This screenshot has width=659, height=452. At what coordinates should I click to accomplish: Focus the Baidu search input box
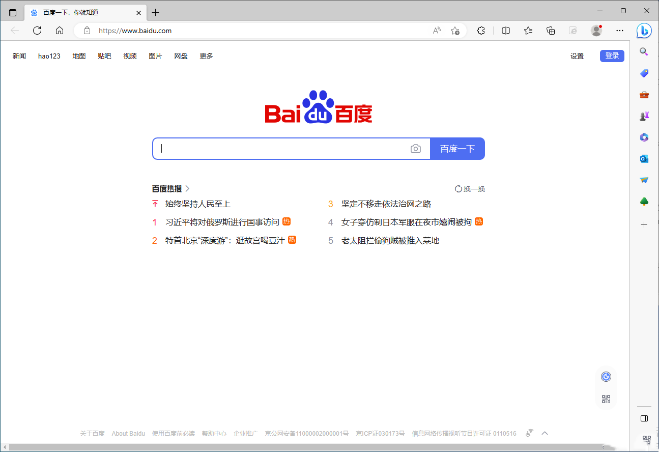click(x=292, y=149)
